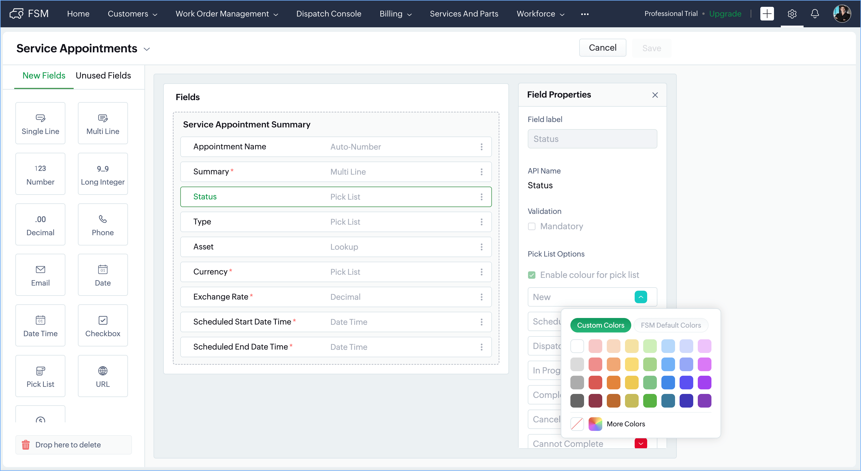This screenshot has height=471, width=861.
Task: Open the Cannot Complete color dropdown
Action: click(640, 443)
